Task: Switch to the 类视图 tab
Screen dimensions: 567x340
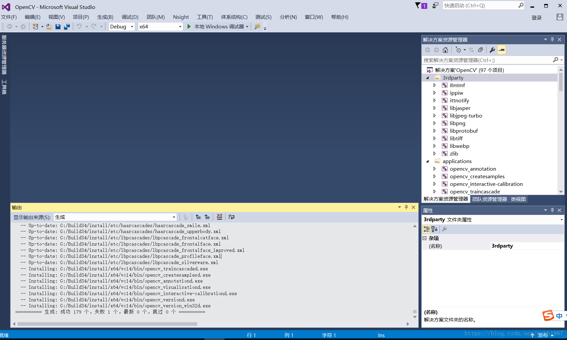Action: (x=518, y=199)
